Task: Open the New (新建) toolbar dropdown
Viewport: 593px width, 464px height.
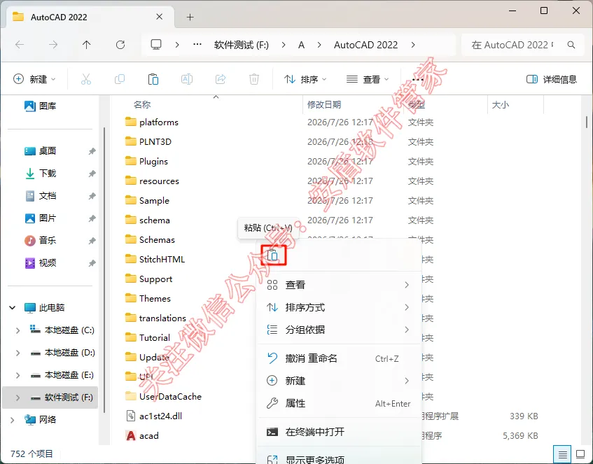Action: (x=35, y=79)
